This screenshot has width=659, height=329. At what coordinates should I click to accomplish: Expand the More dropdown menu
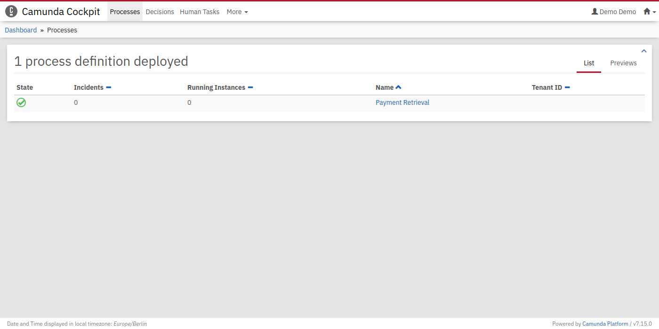point(237,12)
